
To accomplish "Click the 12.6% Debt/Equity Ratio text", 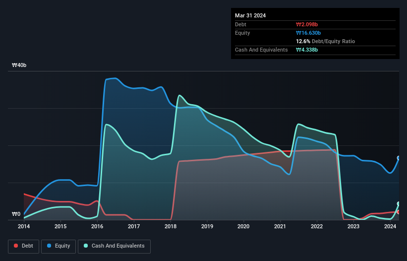I will (326, 41).
